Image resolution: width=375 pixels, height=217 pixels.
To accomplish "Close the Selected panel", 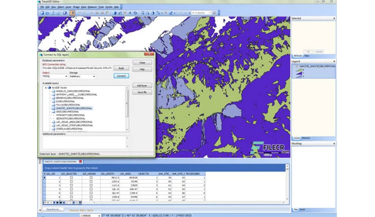I will pos(334,18).
